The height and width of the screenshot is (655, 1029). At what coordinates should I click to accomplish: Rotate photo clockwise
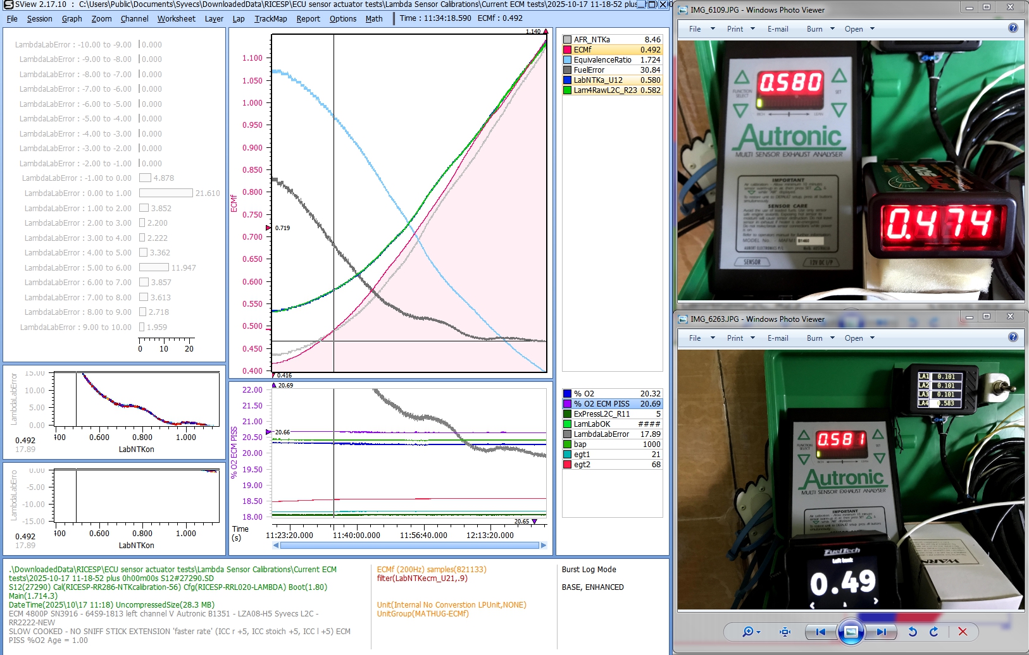(x=934, y=632)
